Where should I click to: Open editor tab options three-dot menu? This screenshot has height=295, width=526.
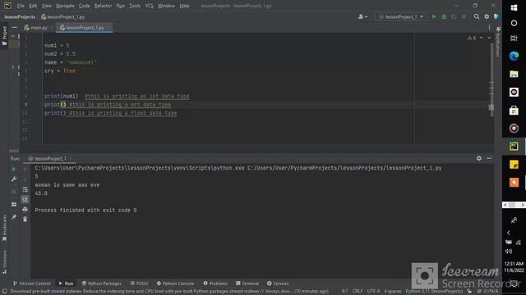pos(489,28)
